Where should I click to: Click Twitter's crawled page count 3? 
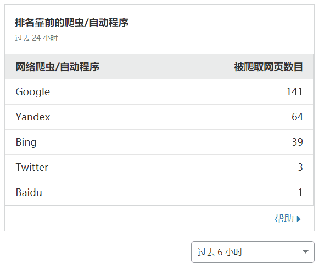[x=300, y=167]
